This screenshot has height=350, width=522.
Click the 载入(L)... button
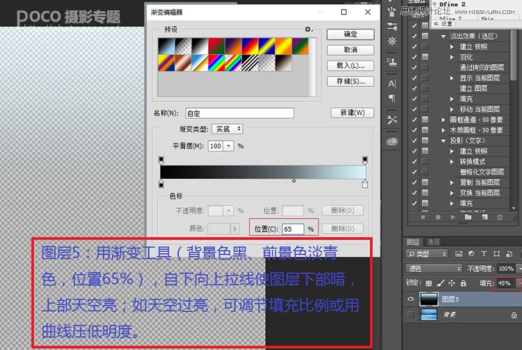point(351,65)
